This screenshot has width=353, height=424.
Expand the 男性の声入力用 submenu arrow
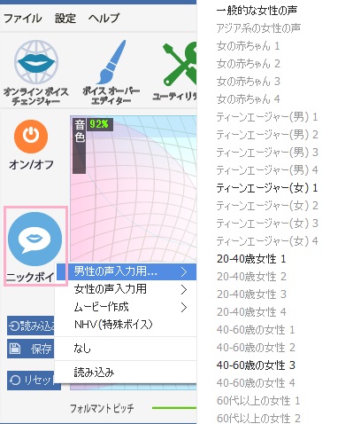(184, 271)
